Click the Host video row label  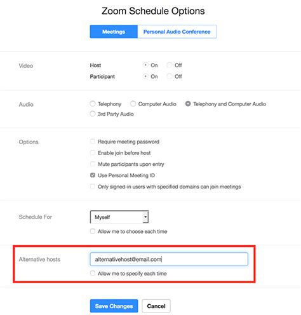click(x=95, y=65)
